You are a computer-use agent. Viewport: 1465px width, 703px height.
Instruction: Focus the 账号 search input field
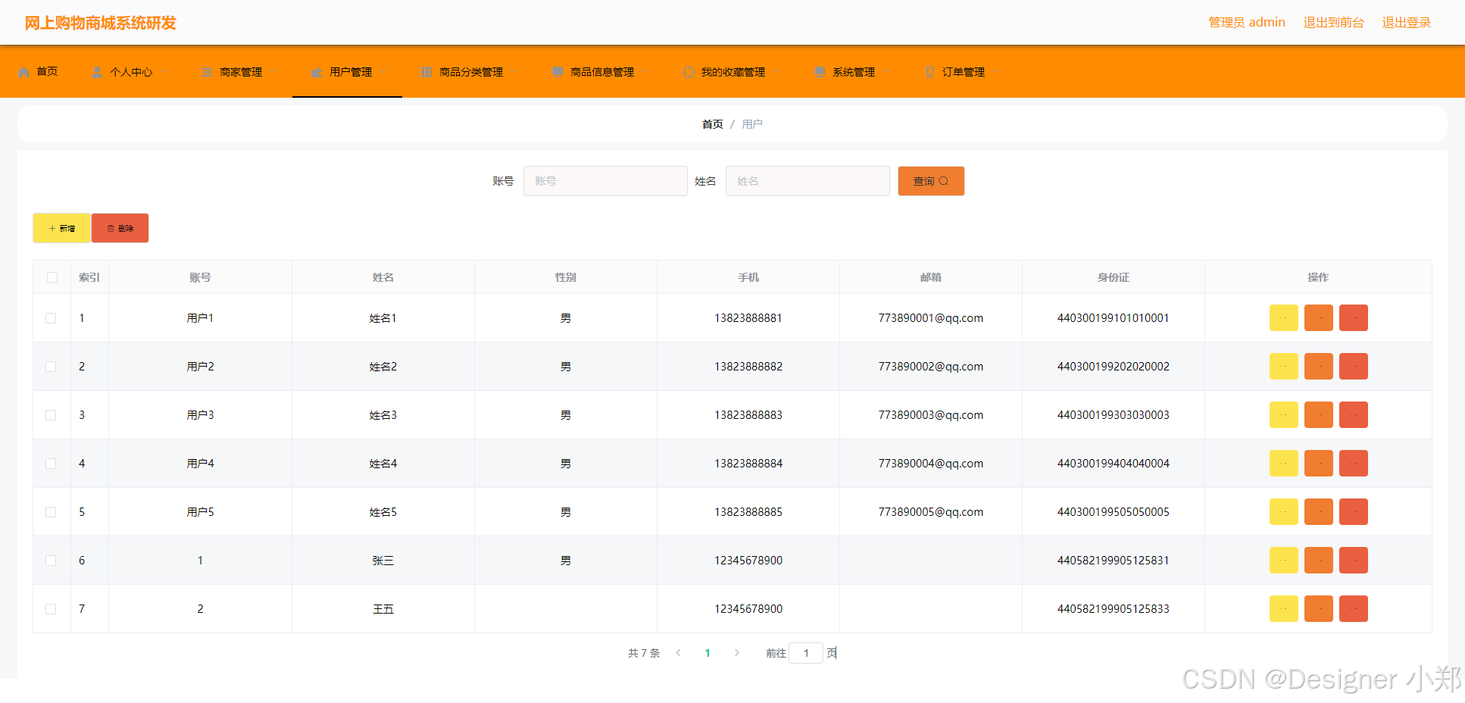pos(605,181)
